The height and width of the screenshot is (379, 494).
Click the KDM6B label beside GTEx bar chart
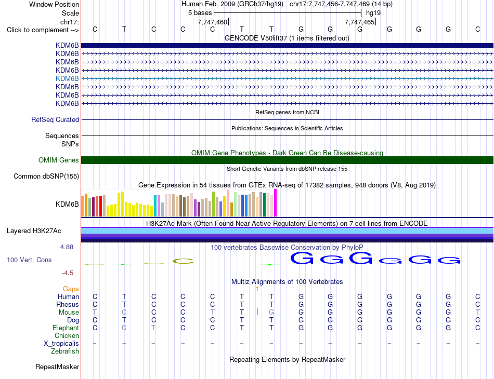pos(67,204)
